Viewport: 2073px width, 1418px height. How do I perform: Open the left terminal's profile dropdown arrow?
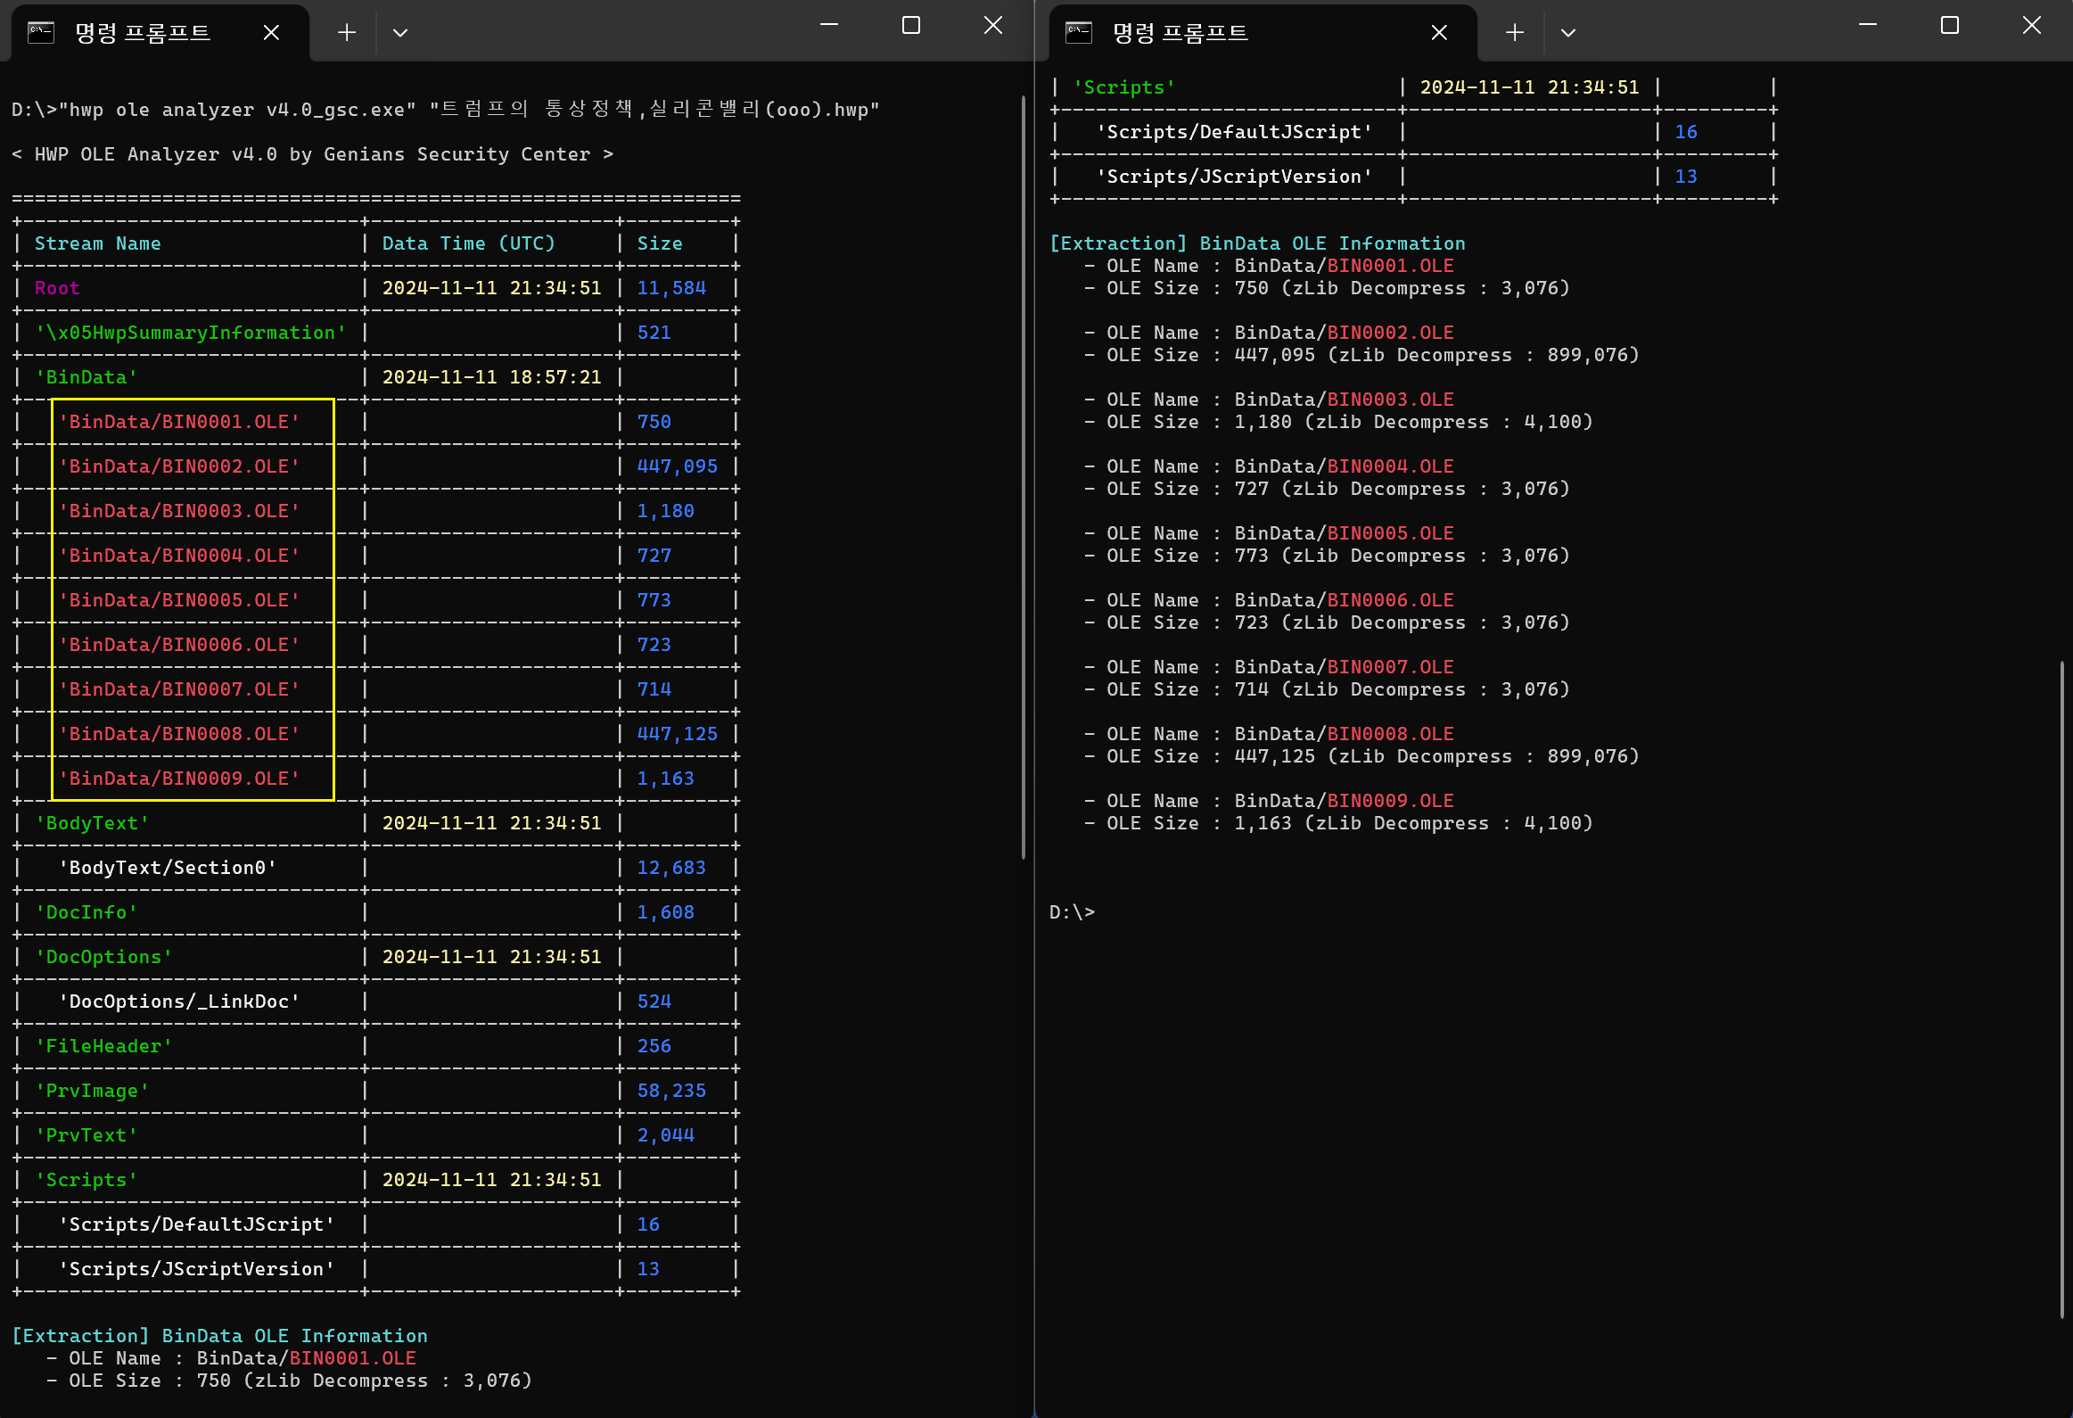400,33
